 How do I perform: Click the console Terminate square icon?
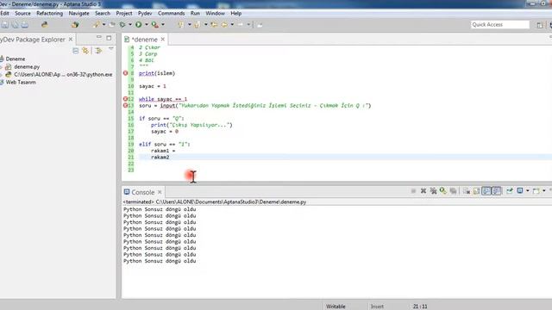point(413,191)
